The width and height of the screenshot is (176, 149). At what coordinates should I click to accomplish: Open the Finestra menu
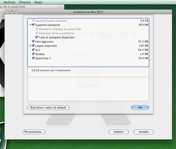point(25,2)
